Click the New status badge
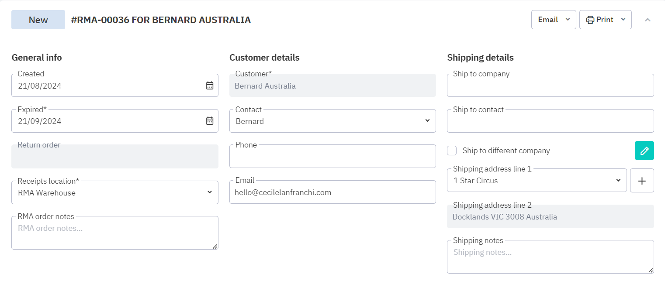Screen dimensions: 665x288 (38, 20)
